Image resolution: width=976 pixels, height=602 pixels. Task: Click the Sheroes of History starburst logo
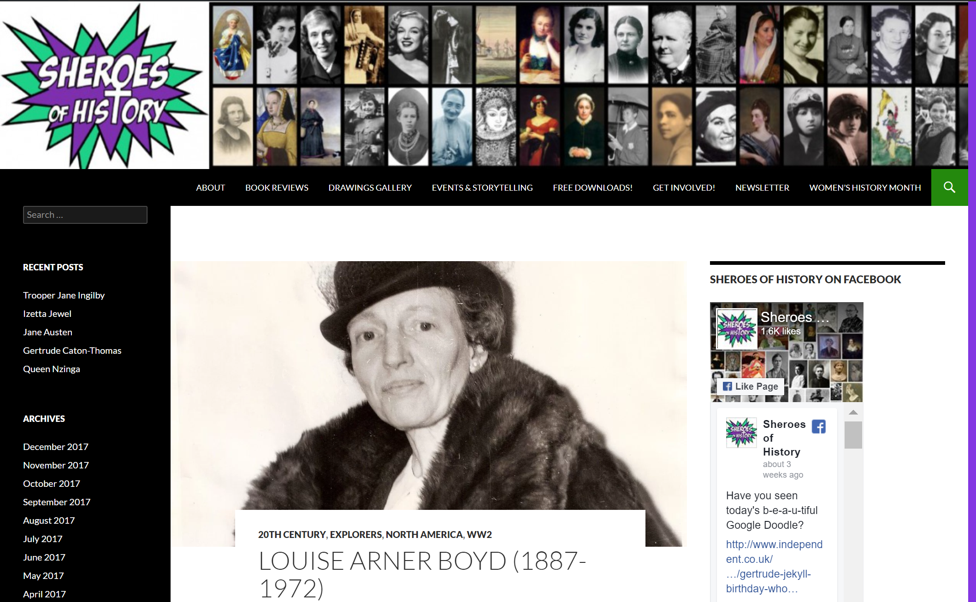104,86
